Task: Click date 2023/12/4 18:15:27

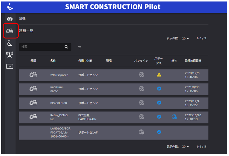Action: [x=192, y=103]
